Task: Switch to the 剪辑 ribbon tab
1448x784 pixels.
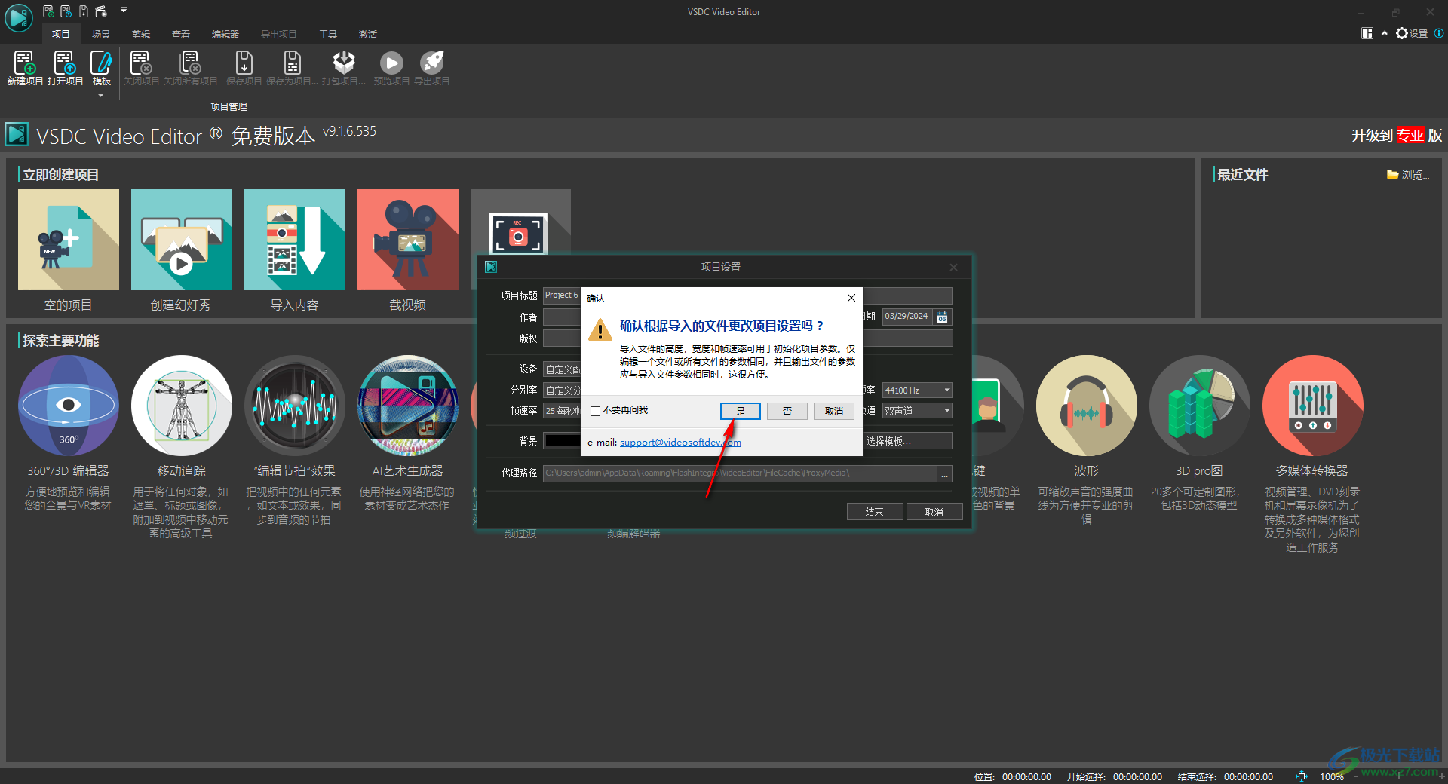Action: coord(140,34)
